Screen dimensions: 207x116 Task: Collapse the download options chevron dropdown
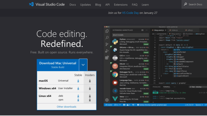(x=83, y=65)
